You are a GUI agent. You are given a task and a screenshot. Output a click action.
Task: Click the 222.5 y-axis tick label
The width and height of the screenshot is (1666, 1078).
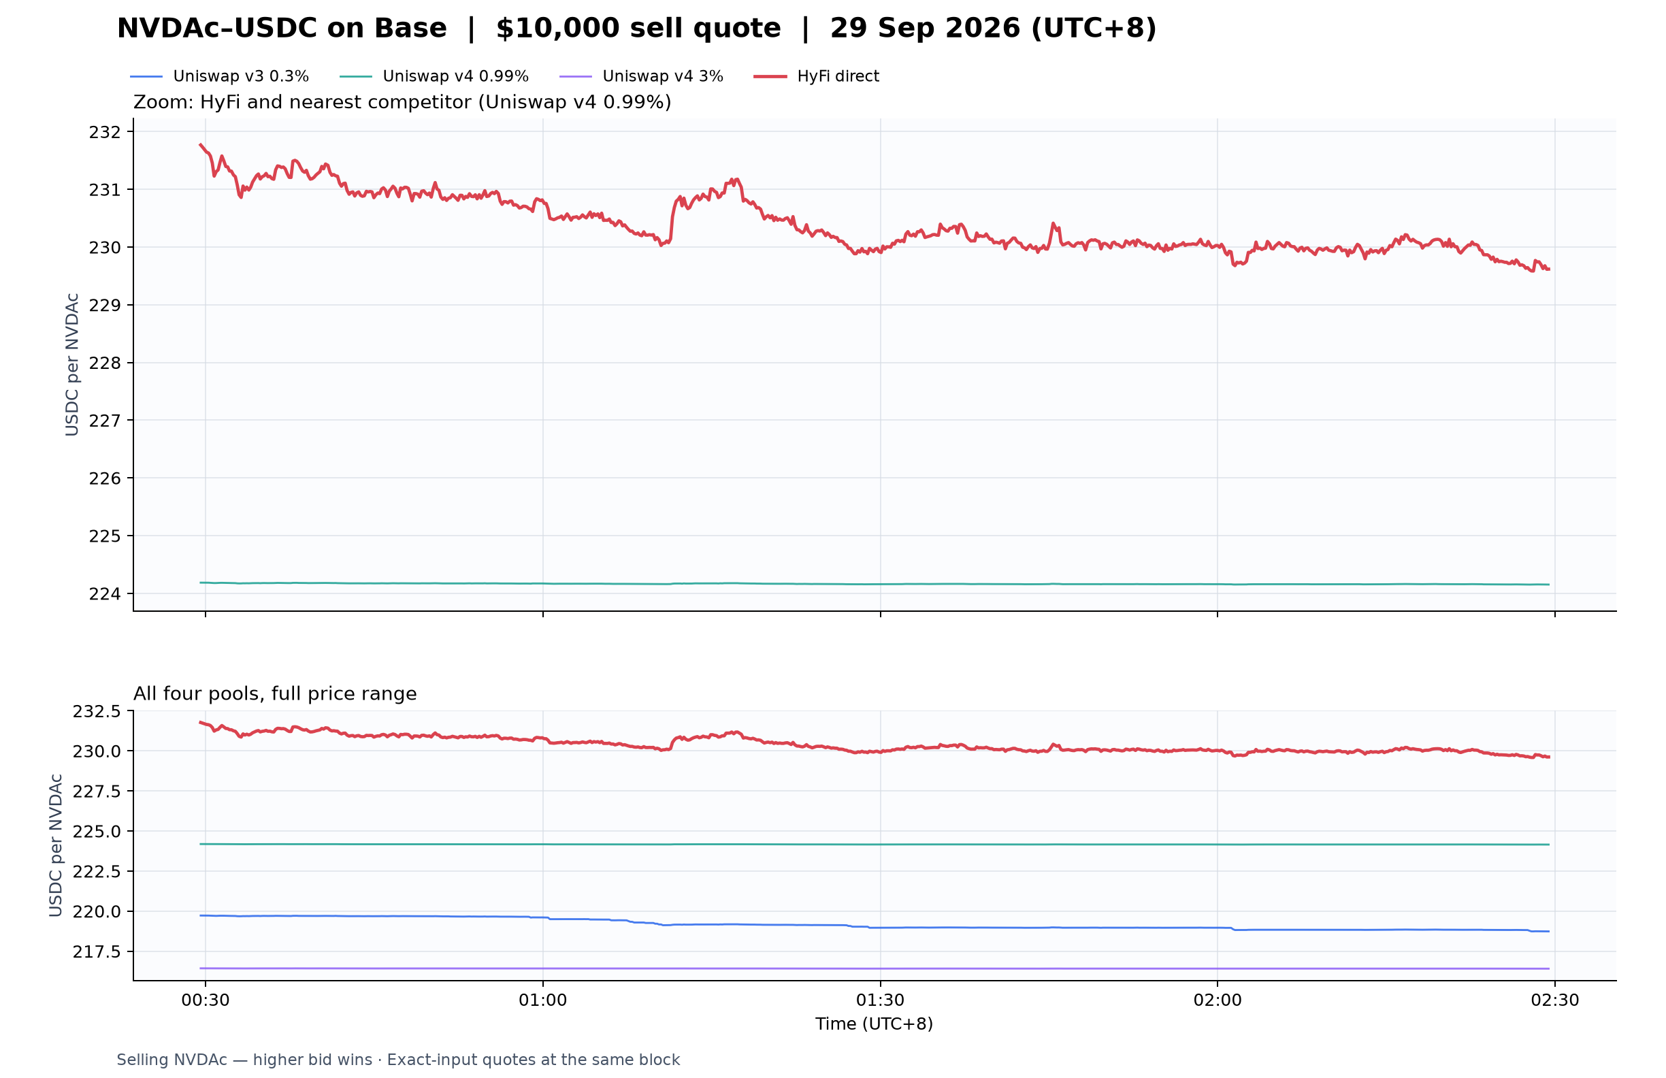(x=97, y=872)
